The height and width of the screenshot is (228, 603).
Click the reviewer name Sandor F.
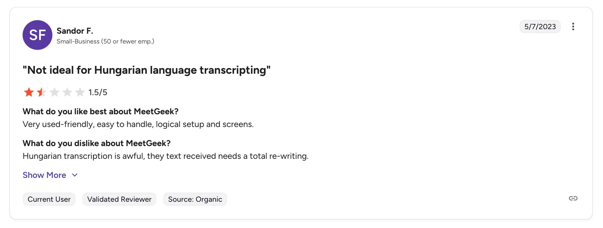[x=75, y=30]
